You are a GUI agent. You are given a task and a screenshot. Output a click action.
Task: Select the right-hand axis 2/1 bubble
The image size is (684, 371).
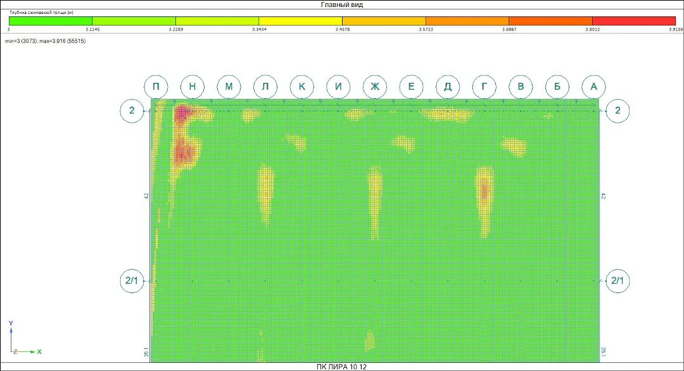[617, 280]
